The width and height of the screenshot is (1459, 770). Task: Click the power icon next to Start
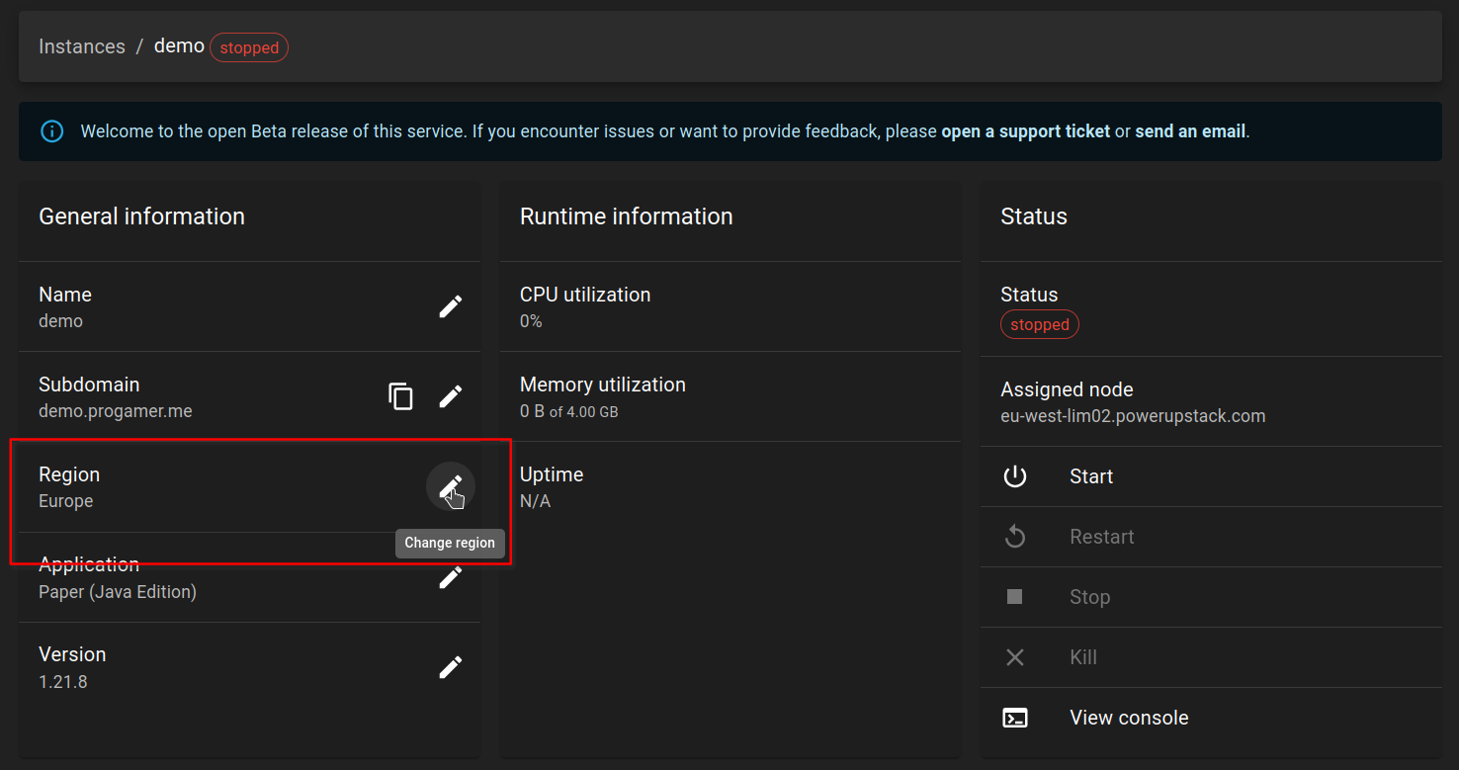coord(1015,476)
